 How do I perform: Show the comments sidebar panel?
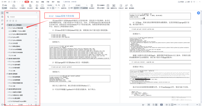2,20
